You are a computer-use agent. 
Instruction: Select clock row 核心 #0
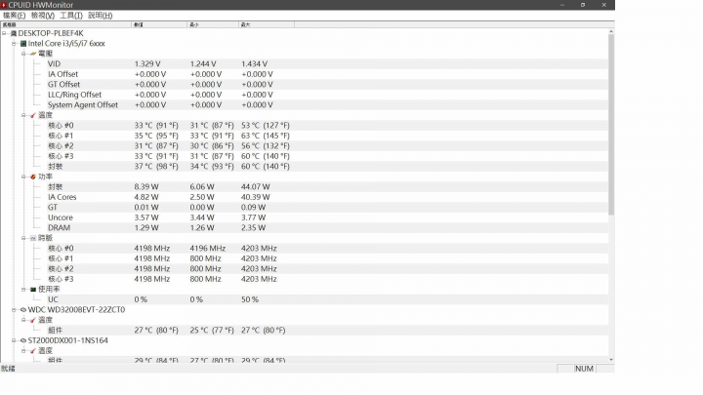tap(327, 248)
